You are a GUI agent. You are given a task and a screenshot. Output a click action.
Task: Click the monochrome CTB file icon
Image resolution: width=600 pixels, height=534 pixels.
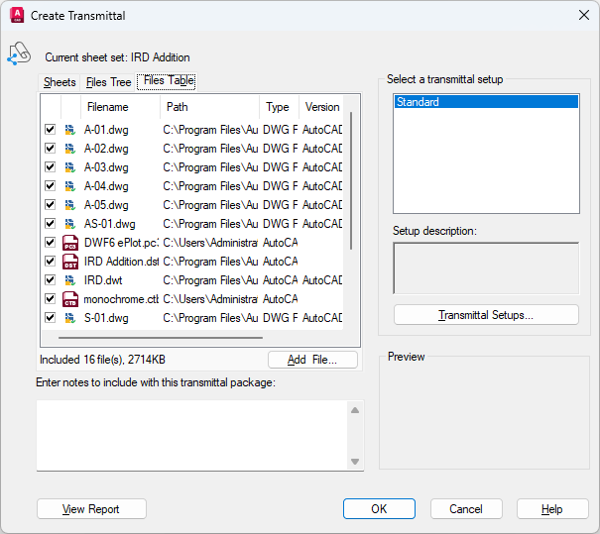pyautogui.click(x=70, y=299)
